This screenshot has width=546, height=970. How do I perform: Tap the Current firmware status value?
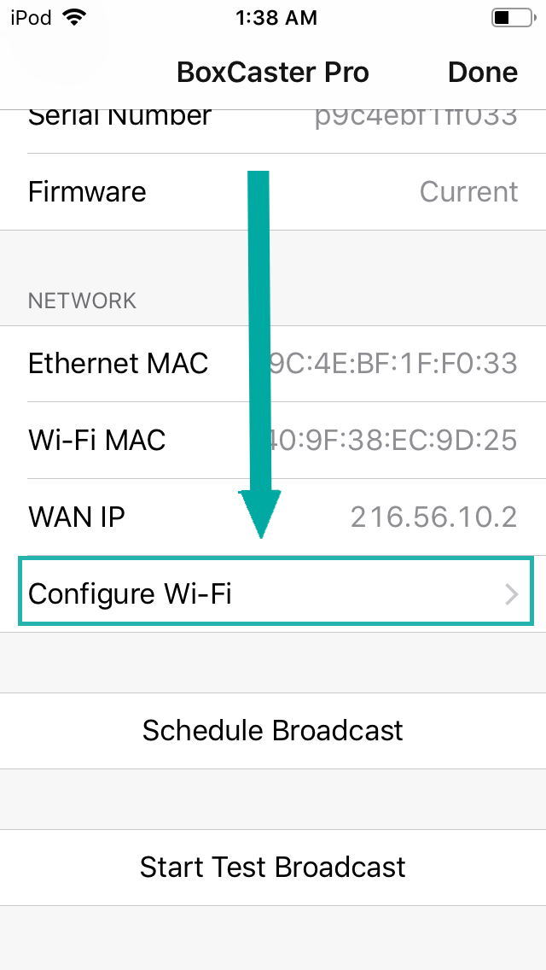(x=468, y=192)
